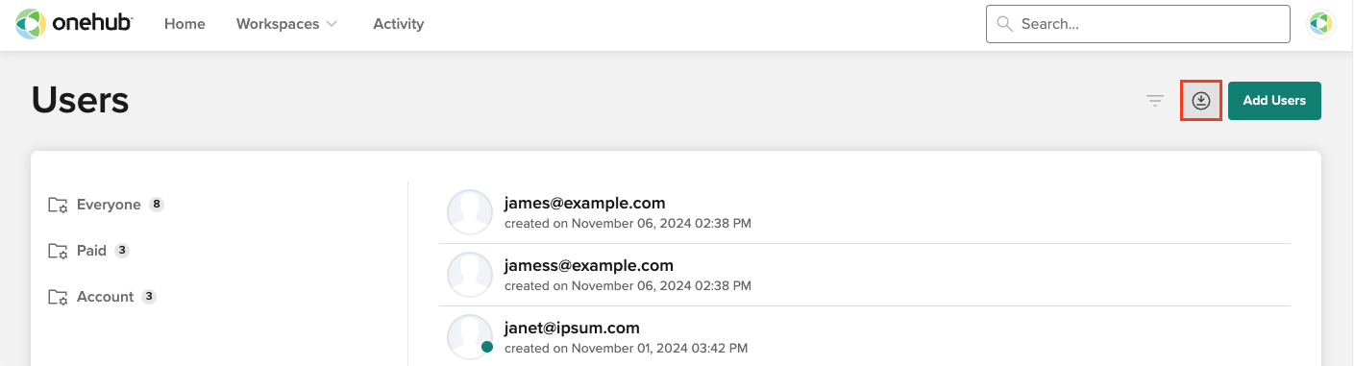Image resolution: width=1354 pixels, height=366 pixels.
Task: Open the account avatar icon at top right
Action: click(x=1321, y=24)
